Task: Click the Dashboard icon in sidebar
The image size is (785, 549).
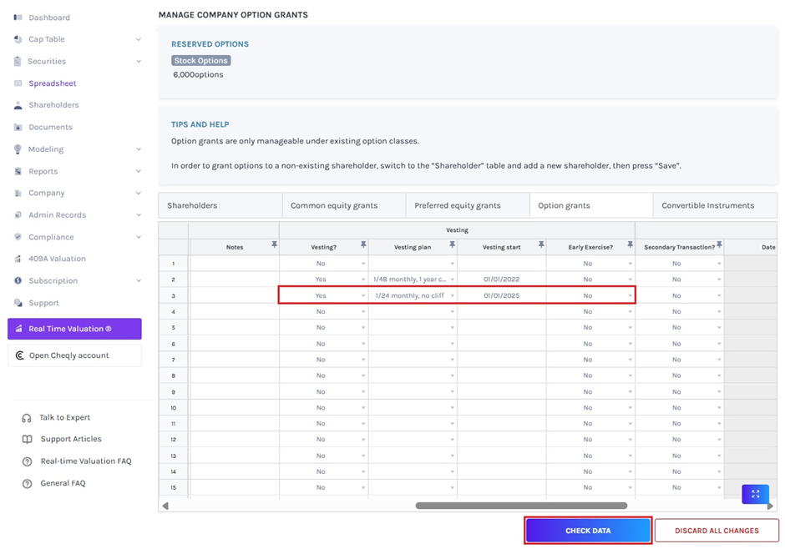Action: (18, 18)
